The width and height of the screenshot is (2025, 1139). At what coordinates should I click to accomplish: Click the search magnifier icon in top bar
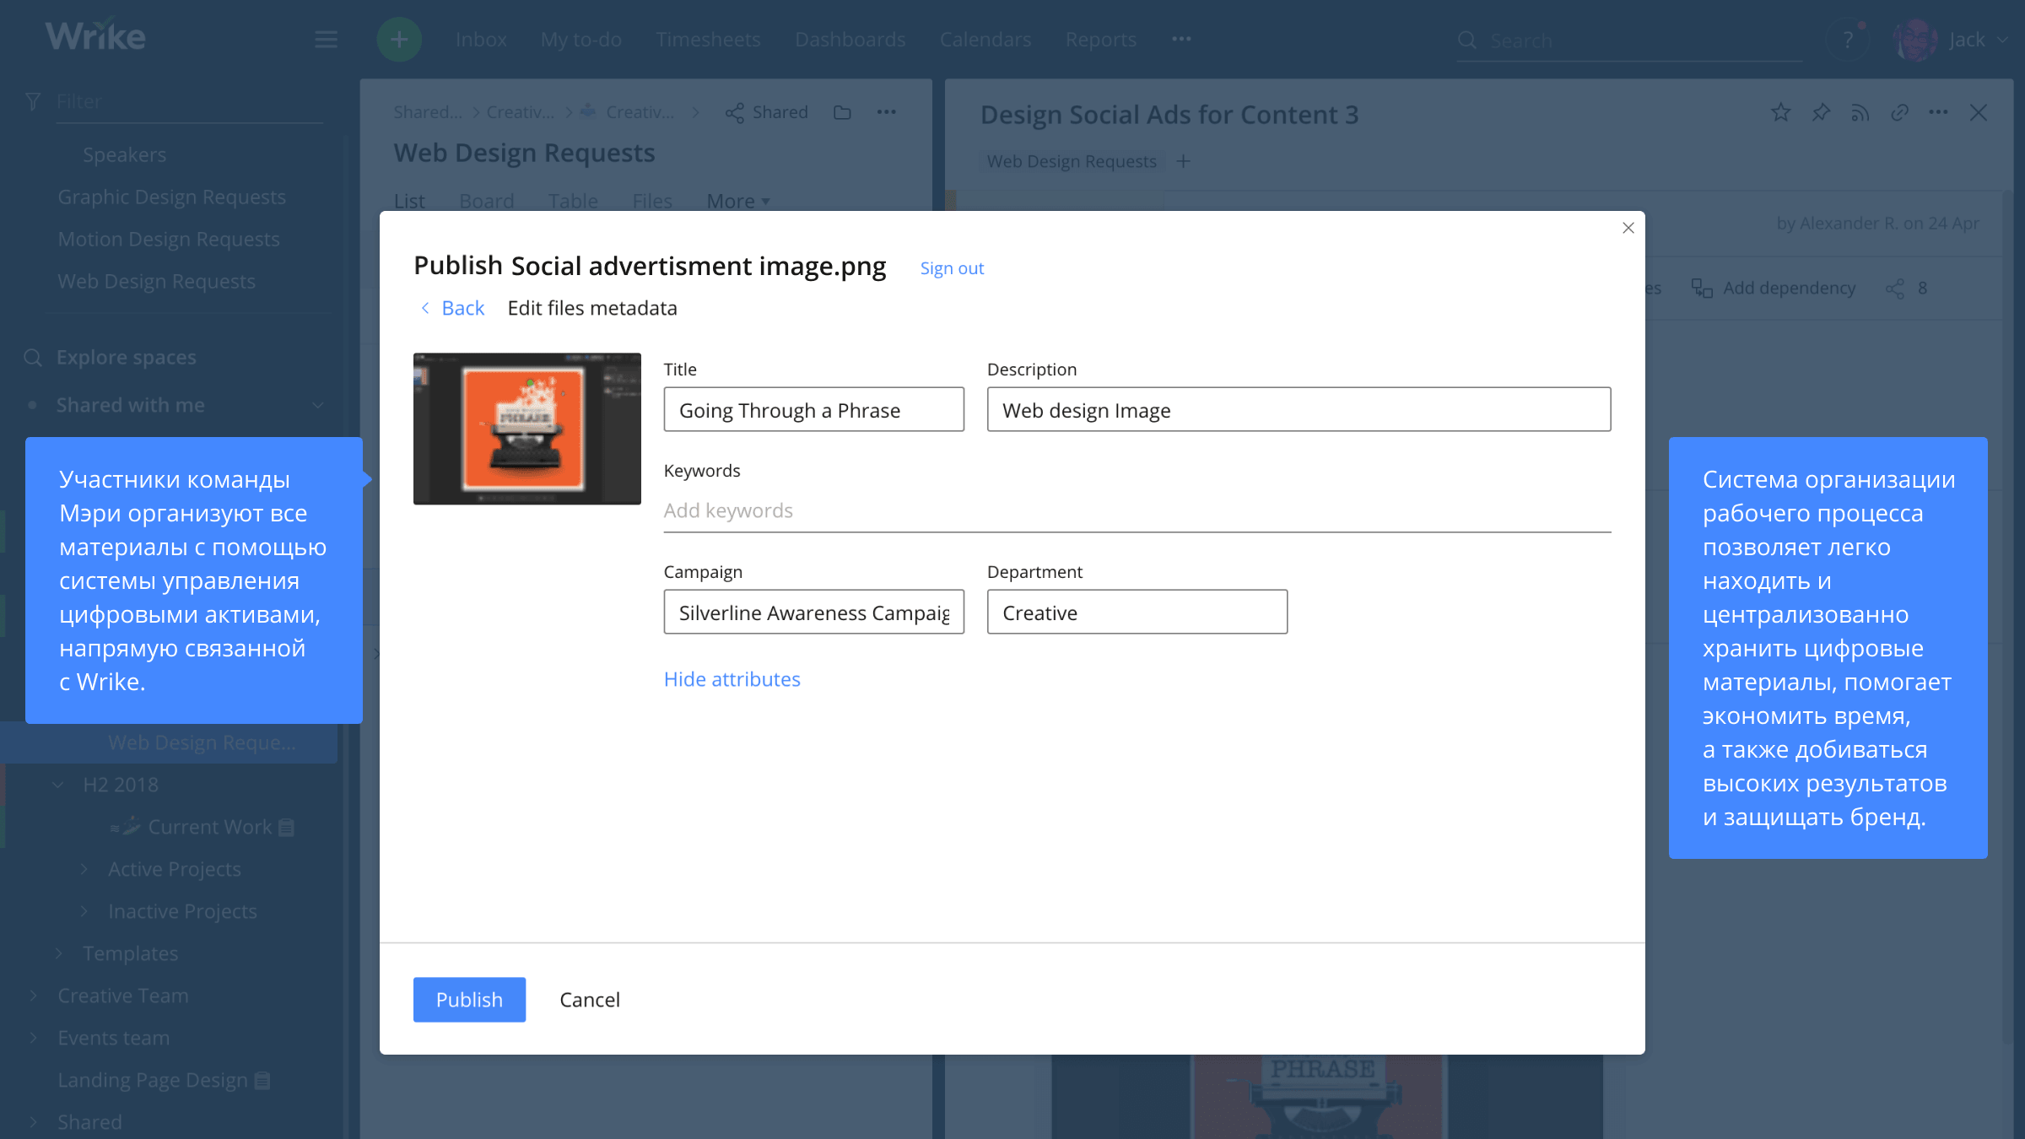[x=1467, y=40]
